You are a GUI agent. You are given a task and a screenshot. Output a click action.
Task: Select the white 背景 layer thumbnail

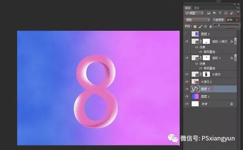point(195,104)
